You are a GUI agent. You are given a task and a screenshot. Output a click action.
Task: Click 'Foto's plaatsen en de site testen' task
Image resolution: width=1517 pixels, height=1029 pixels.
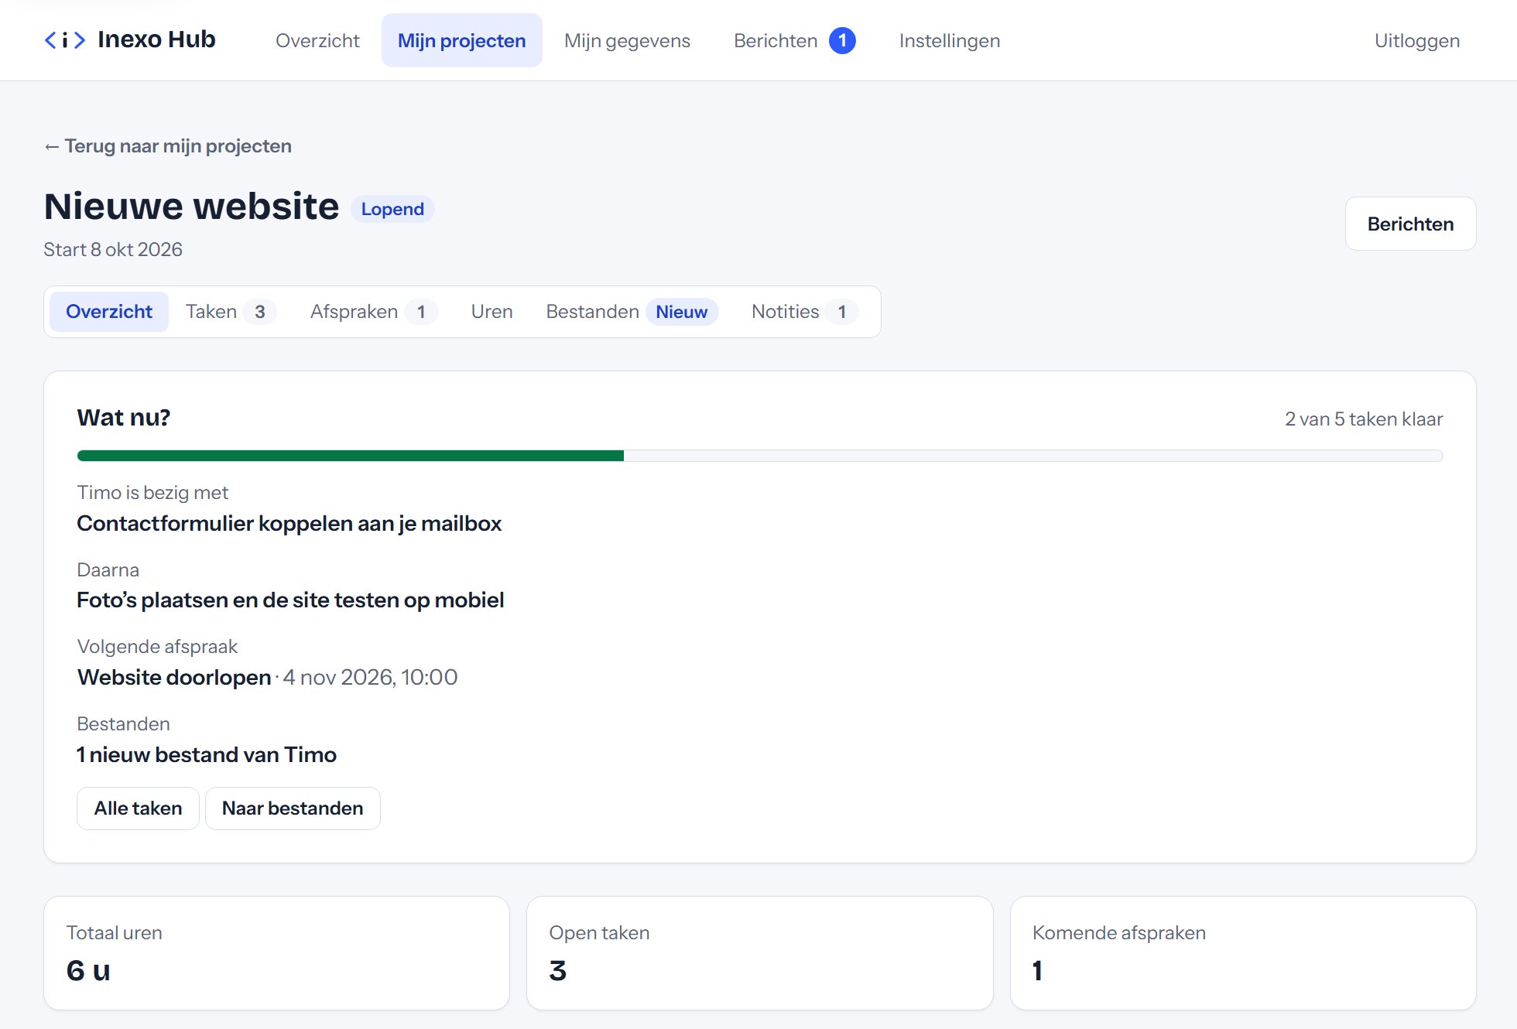click(290, 600)
